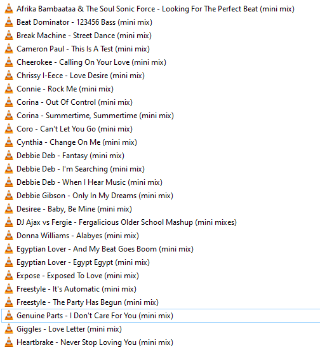Select file 'Debbie Deb - I'm Searching (mini mix)'
Viewport: 320px width, 350px height.
[x=81, y=169]
